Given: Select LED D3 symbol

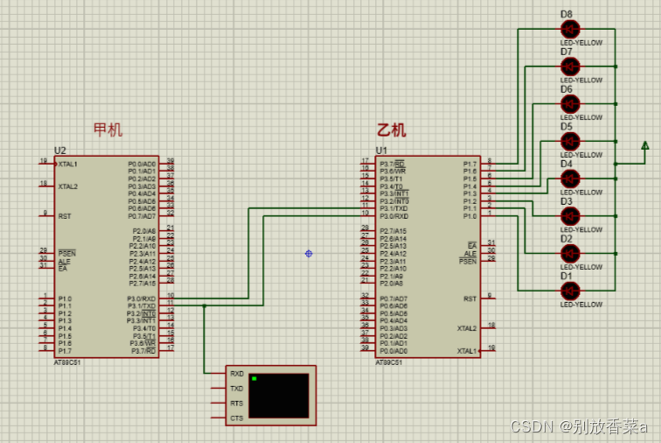Looking at the screenshot, I should (570, 216).
